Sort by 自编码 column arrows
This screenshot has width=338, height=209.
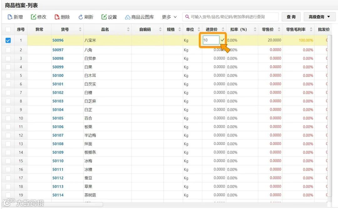click(x=160, y=29)
